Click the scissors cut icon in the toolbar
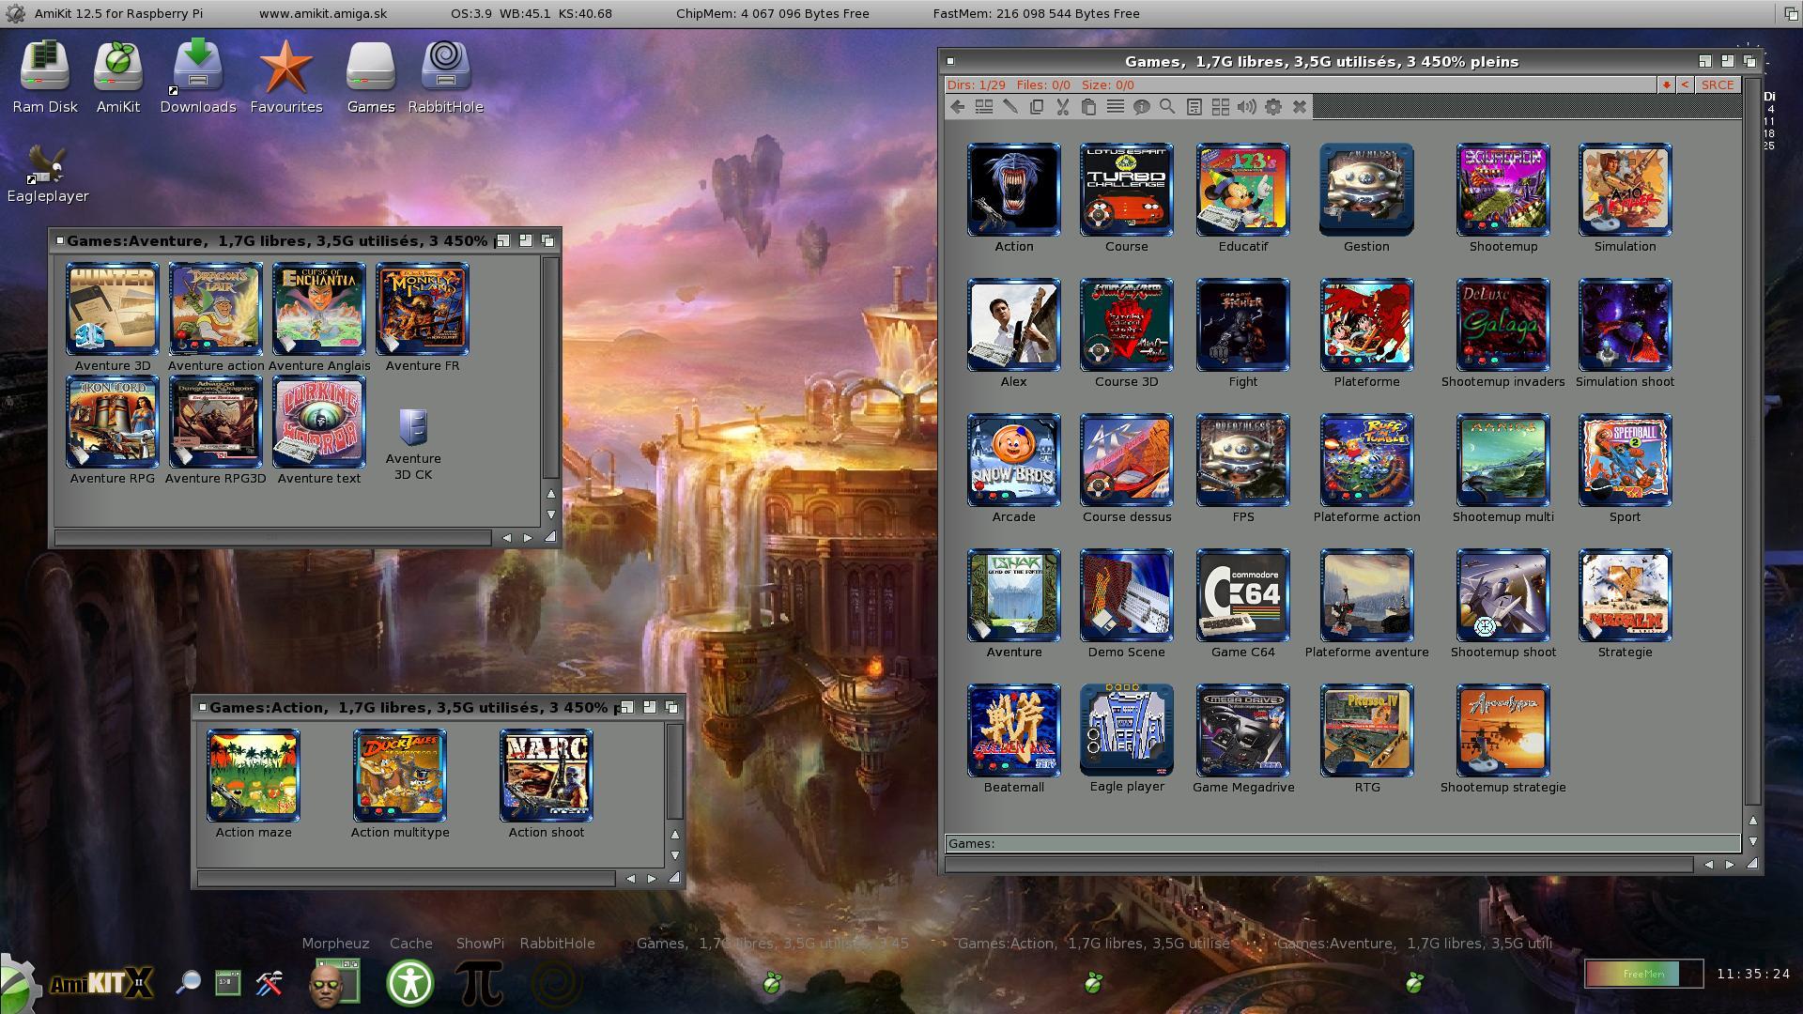Image resolution: width=1803 pixels, height=1014 pixels. tap(1062, 107)
